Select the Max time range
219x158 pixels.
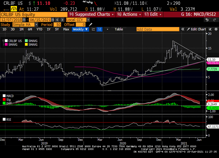click(66, 29)
